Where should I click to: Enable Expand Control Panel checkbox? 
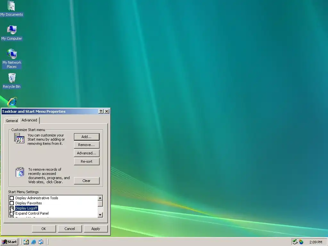[x=12, y=213]
